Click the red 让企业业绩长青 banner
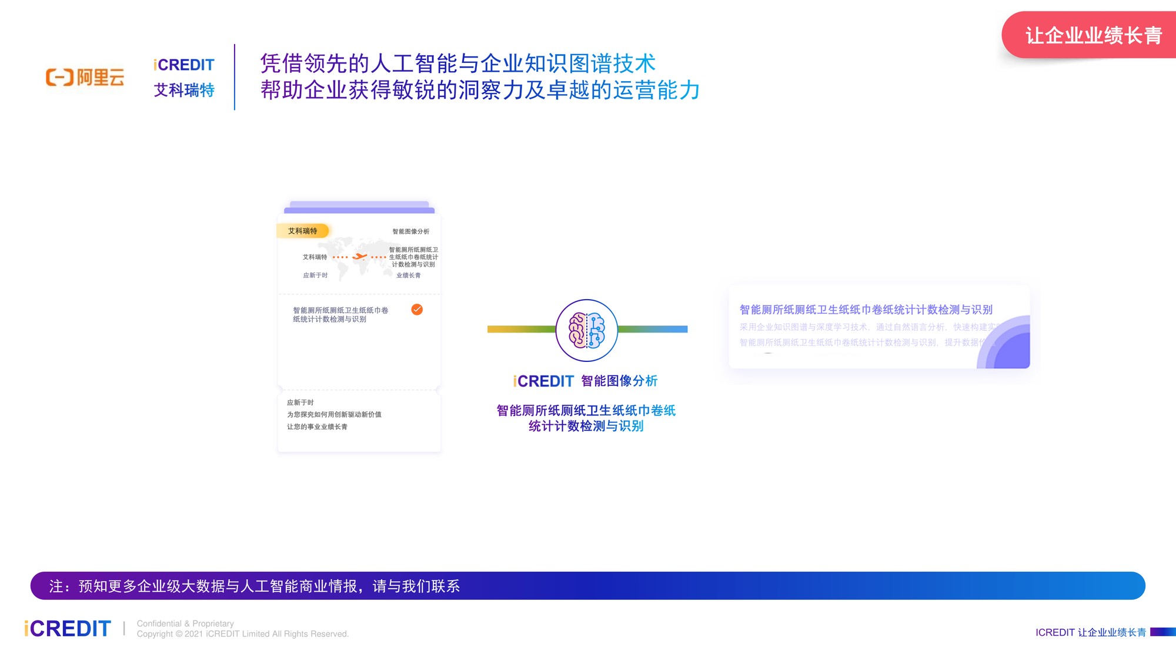Screen dimensions: 1176x661 tap(1090, 35)
